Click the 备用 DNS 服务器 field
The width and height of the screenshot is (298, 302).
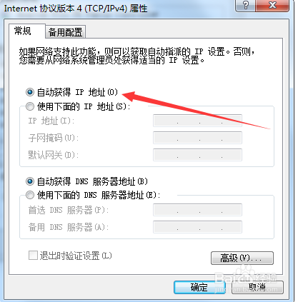click(x=197, y=227)
